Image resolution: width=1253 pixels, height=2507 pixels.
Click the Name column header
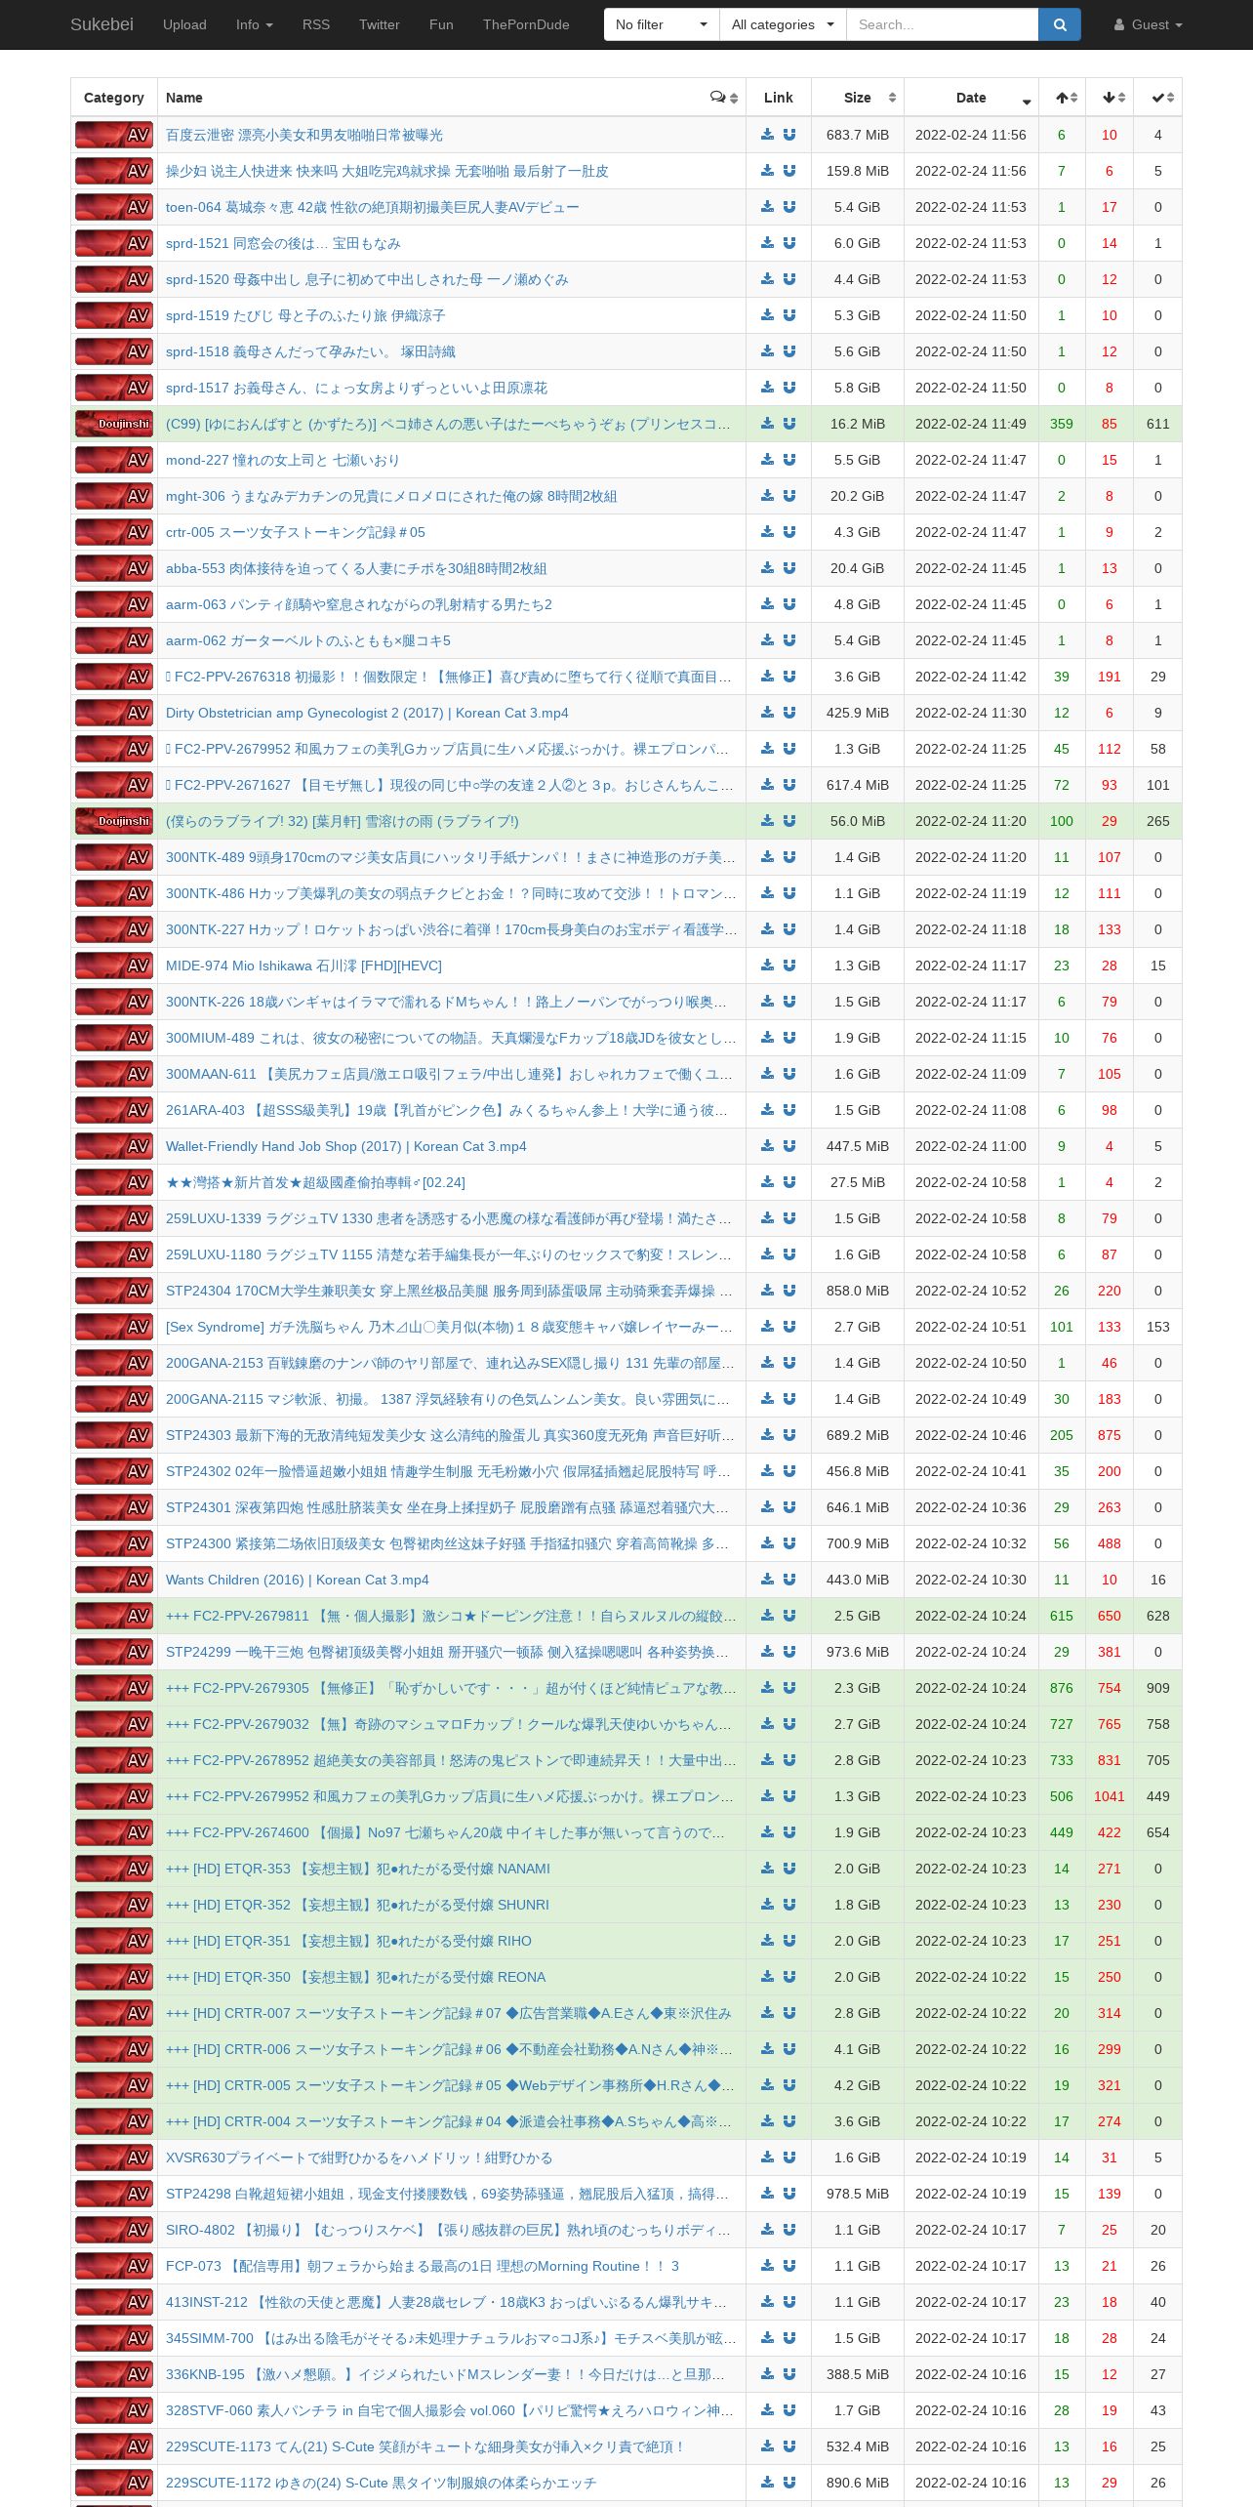pos(452,98)
